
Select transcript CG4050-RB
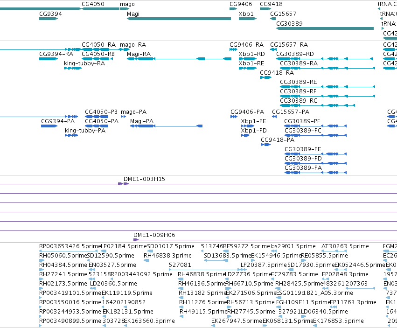98,54
